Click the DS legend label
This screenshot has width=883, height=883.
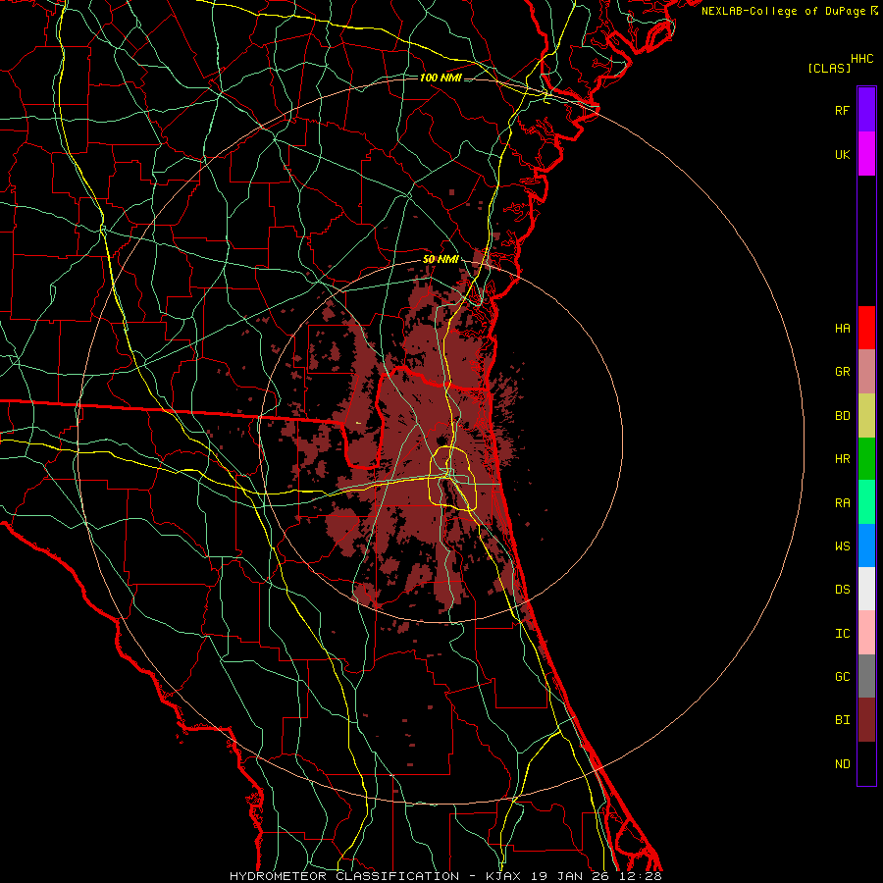point(842,590)
